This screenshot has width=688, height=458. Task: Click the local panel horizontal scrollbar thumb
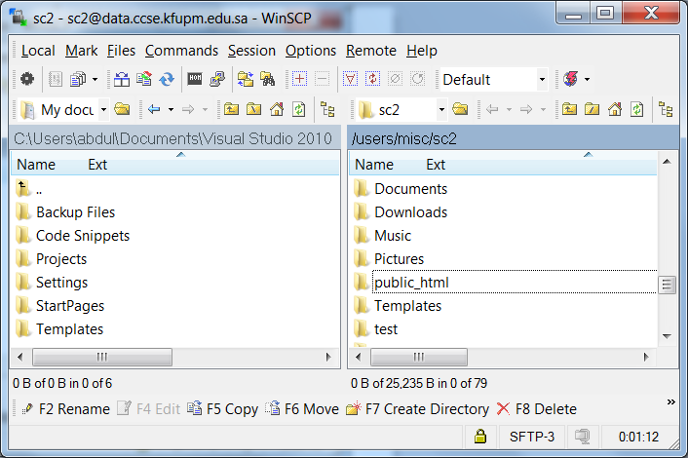coord(102,357)
